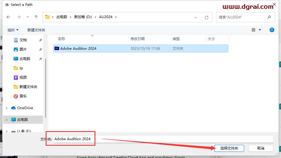Screen dimensions: 281x158
Task: Open 文档 in the sidebar
Action: (x=23, y=40)
